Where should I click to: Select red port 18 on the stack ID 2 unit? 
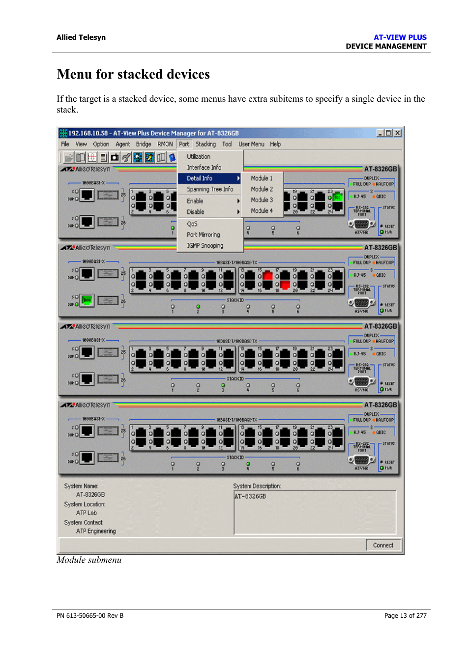(285, 285)
